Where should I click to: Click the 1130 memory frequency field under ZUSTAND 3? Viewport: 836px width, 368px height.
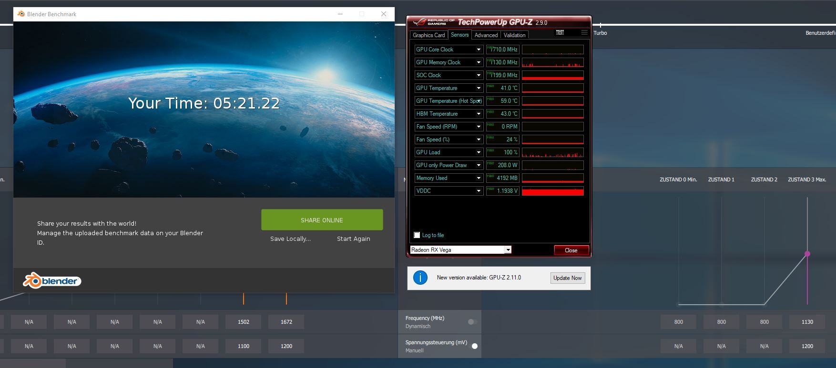807,322
